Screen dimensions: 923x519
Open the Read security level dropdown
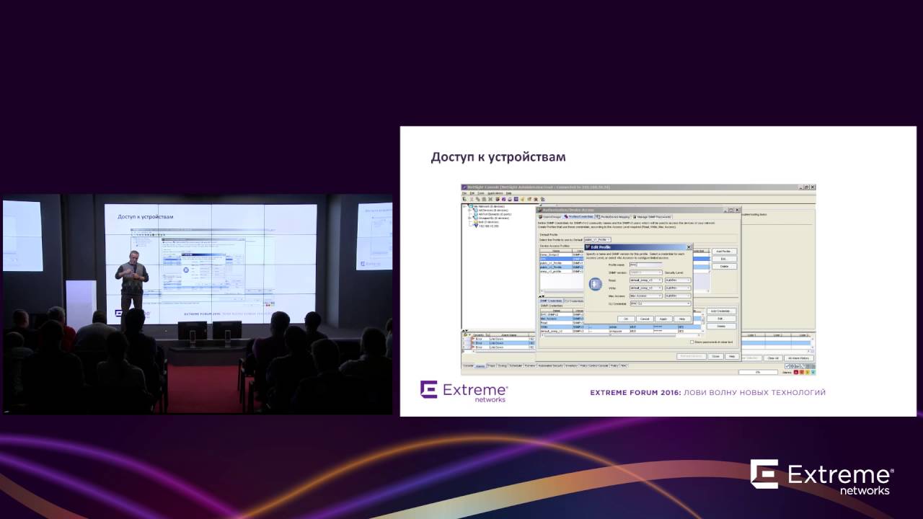[x=678, y=280]
